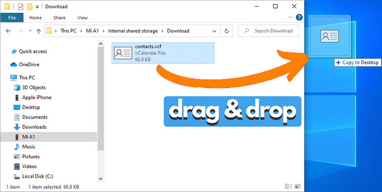Click the 1 item selected status text
This screenshot has height=192, width=382.
pyautogui.click(x=45, y=187)
